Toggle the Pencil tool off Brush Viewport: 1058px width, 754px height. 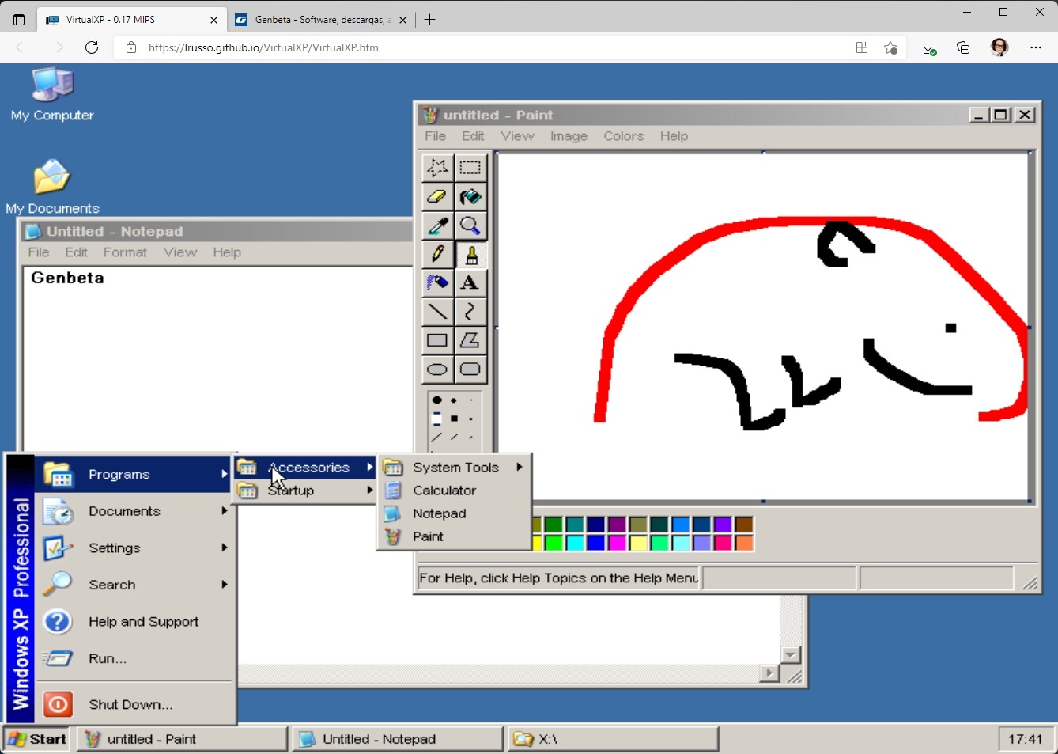437,254
